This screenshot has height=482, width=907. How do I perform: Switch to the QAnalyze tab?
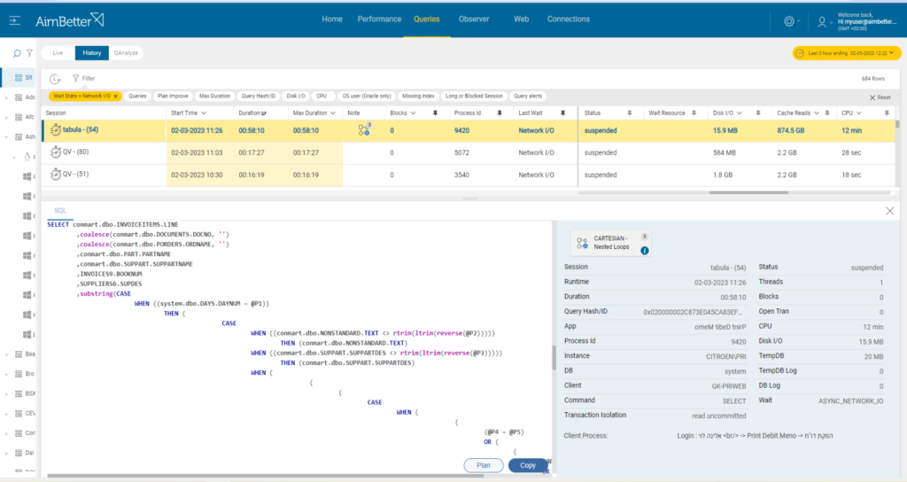tap(126, 53)
